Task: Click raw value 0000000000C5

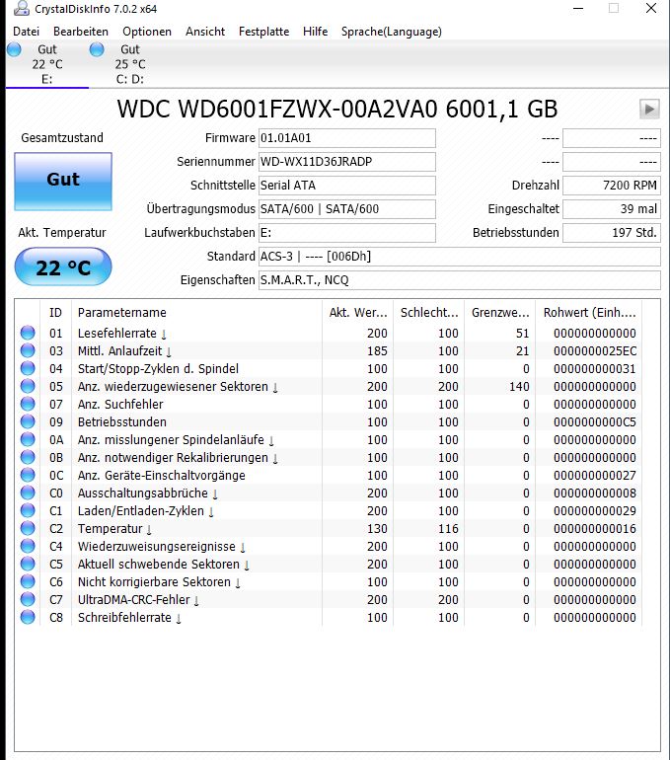Action: pyautogui.click(x=595, y=422)
